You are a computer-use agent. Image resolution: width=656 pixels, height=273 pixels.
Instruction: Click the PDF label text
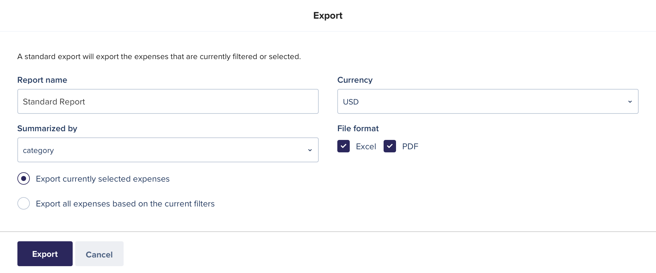click(x=410, y=146)
